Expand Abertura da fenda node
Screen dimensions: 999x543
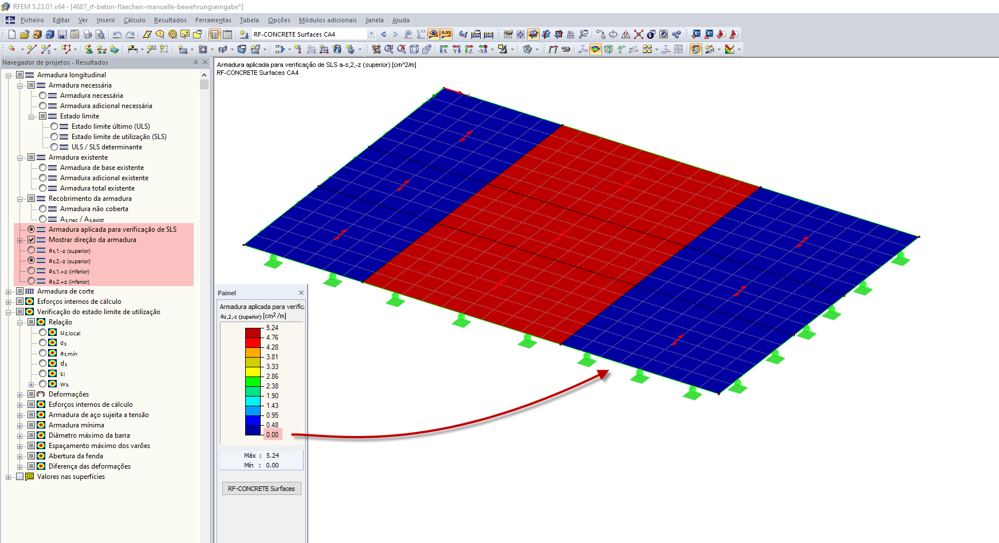(x=19, y=456)
